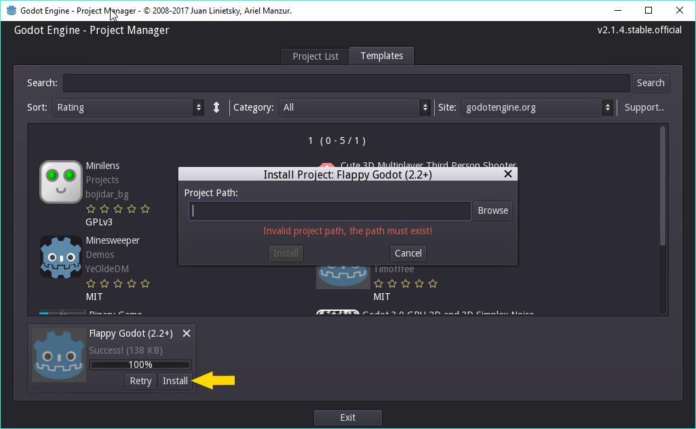This screenshot has width=696, height=429.
Task: Click the Demos category under Minesweeper
Action: [x=100, y=255]
